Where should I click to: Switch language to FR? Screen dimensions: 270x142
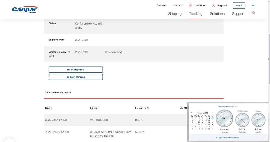pos(253,6)
